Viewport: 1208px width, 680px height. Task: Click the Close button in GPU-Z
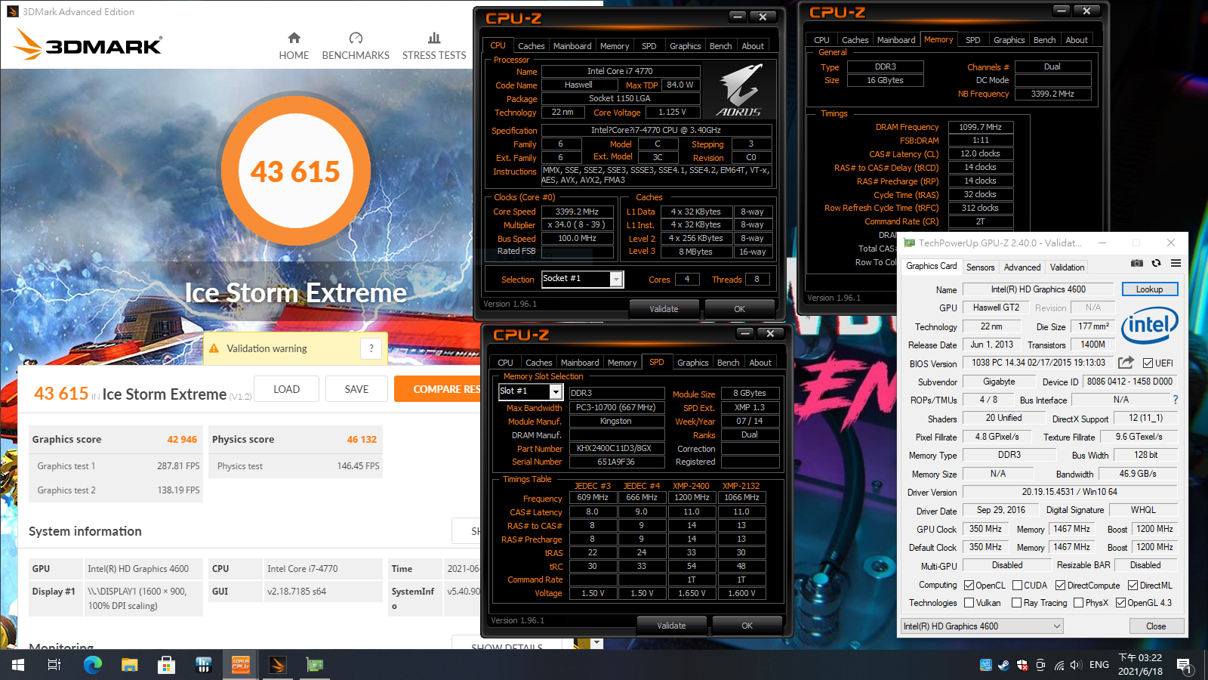point(1156,626)
